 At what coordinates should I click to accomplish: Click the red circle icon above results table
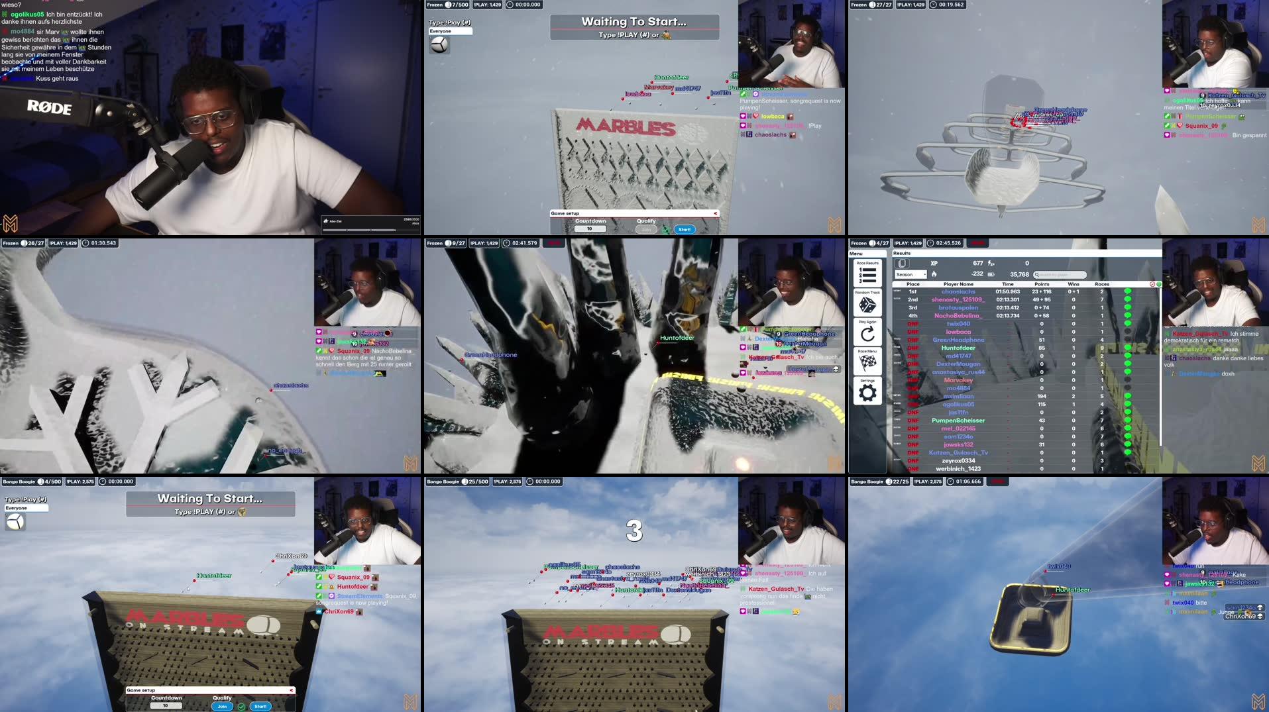[1152, 284]
